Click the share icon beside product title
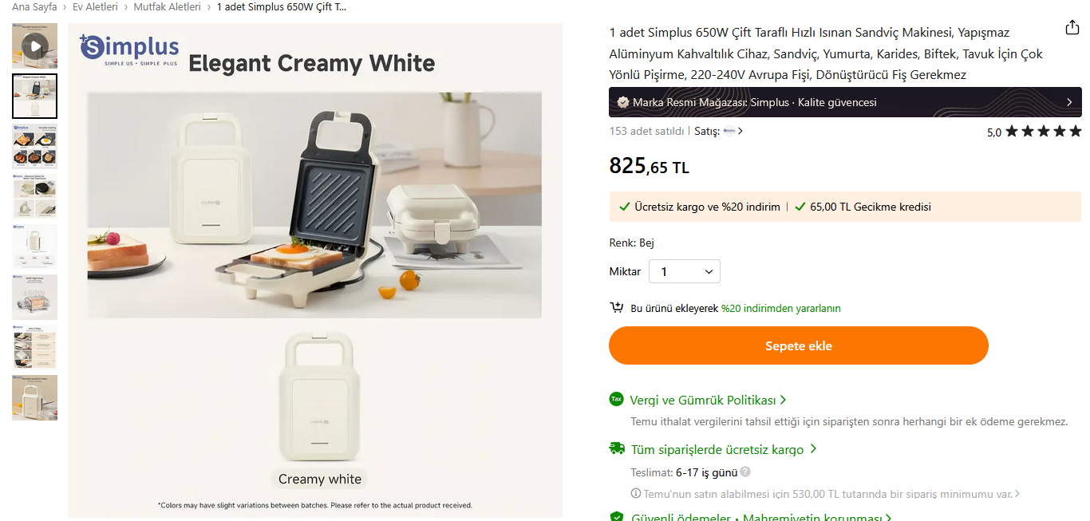1090x521 pixels. [x=1072, y=28]
